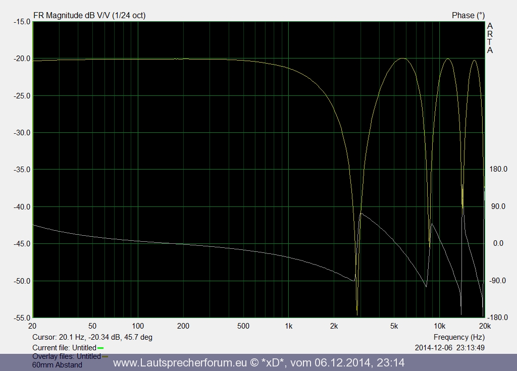The width and height of the screenshot is (517, 371).
Task: Click the Phase (°) axis label
Action: [x=468, y=15]
